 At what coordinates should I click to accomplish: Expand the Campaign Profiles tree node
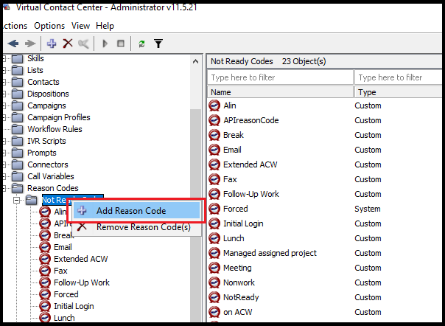click(x=4, y=117)
